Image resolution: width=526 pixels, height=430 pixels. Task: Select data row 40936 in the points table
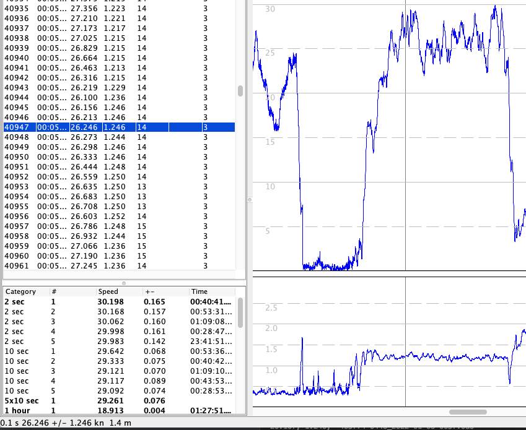pos(118,19)
